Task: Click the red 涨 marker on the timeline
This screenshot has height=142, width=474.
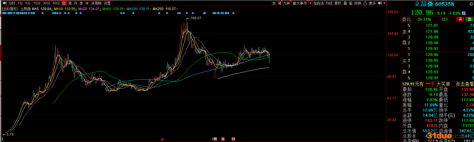Action: (223, 139)
